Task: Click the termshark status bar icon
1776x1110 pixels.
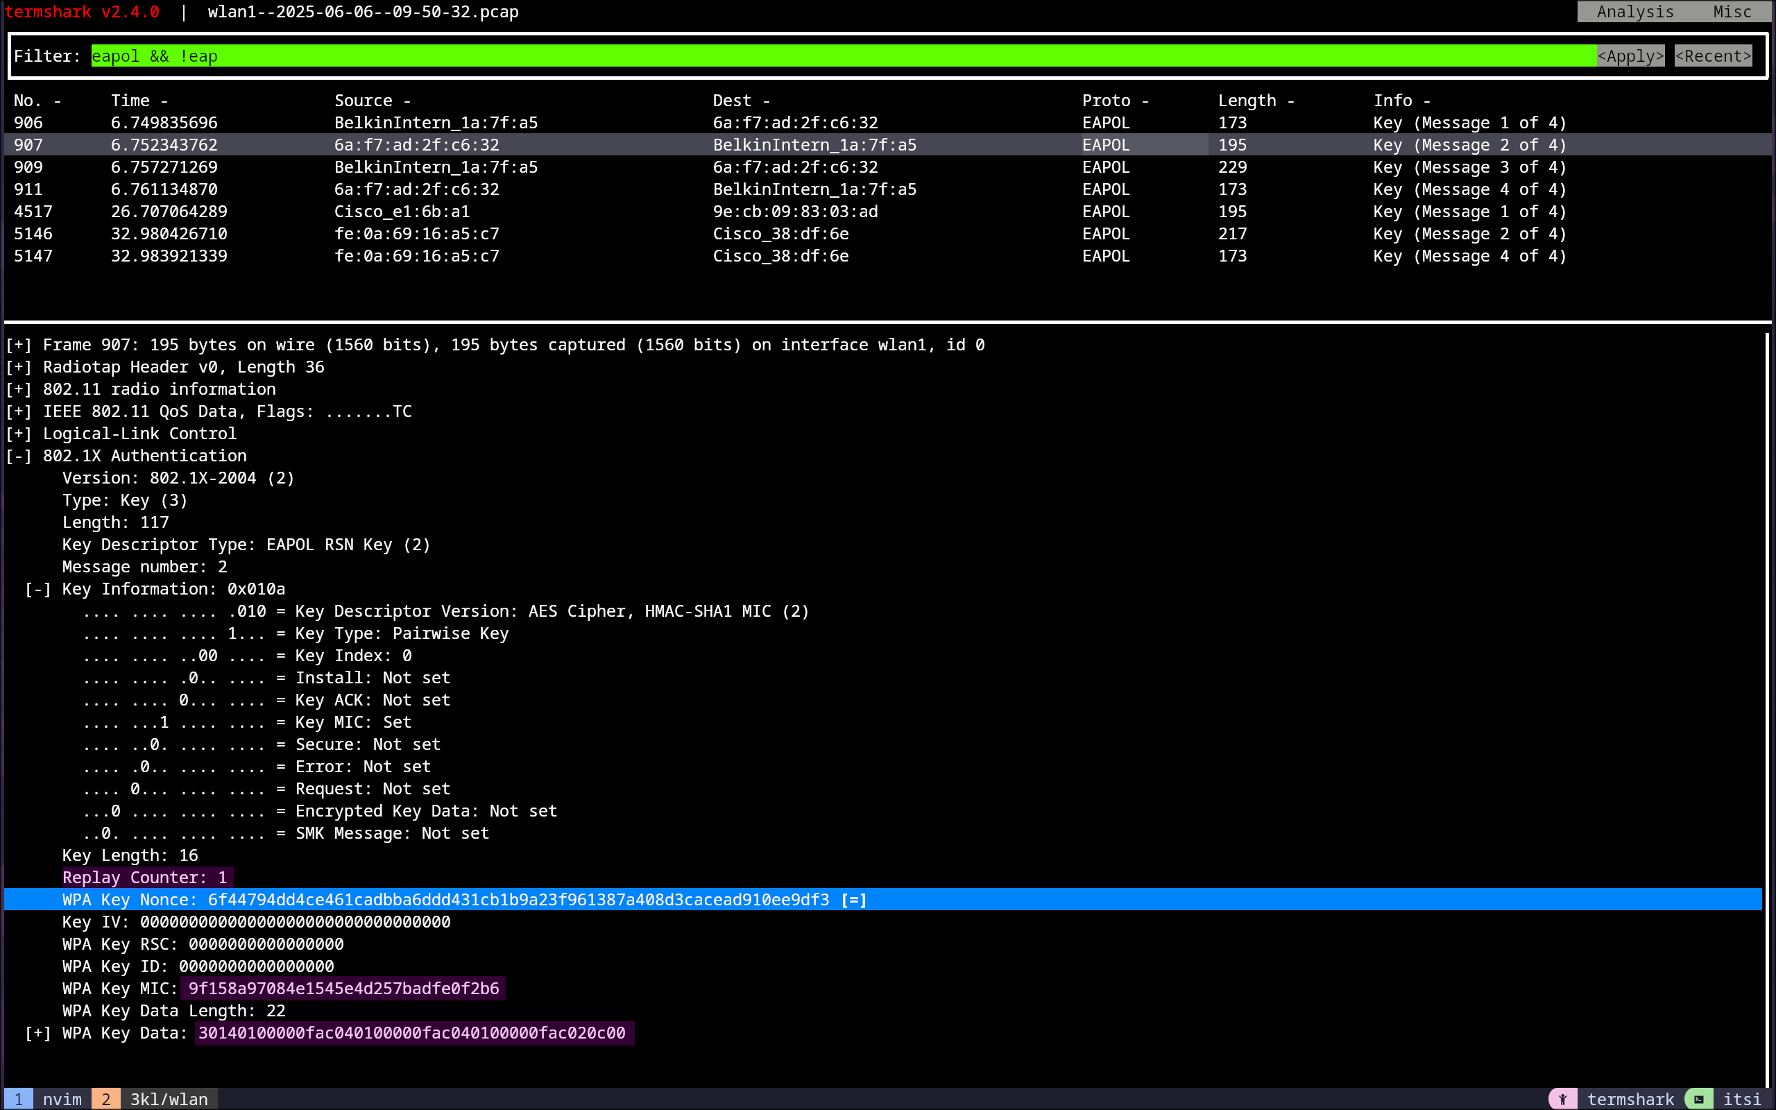Action: [1562, 1099]
